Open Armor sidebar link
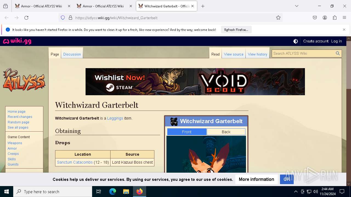351x197 pixels. click(x=12, y=149)
